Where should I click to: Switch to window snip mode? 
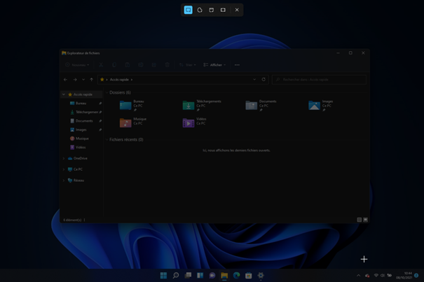coord(211,10)
